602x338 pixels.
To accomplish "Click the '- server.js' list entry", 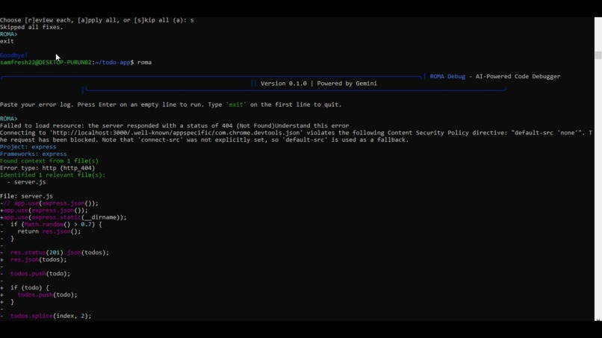I will click(x=26, y=182).
